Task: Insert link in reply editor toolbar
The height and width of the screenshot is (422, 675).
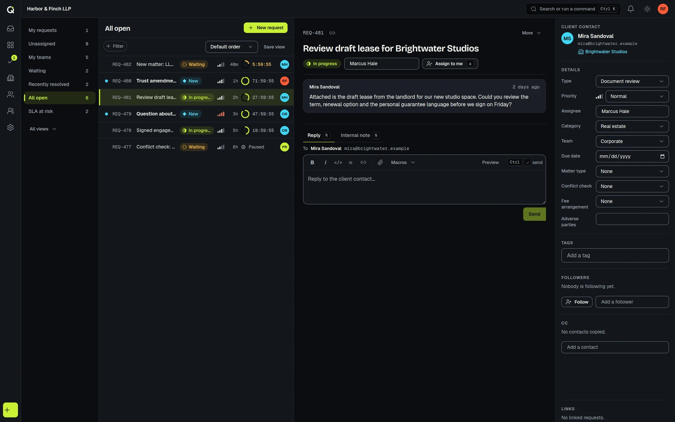Action: click(x=363, y=162)
